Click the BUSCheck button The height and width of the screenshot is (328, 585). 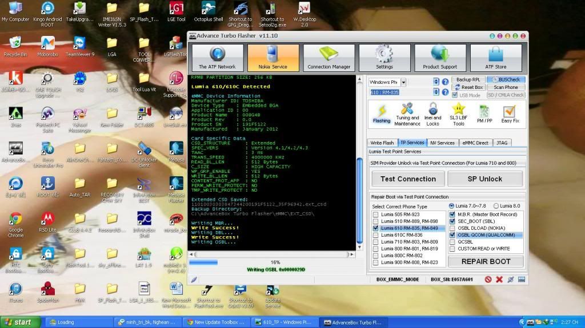[x=506, y=80]
